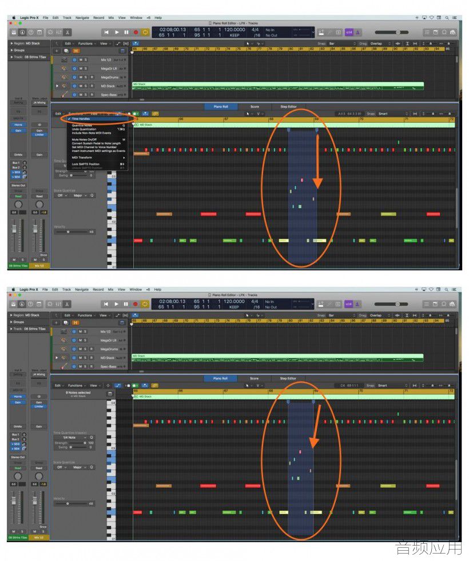Open List Editors in the top screenshot
This screenshot has height=561, width=469.
pyautogui.click(x=427, y=32)
